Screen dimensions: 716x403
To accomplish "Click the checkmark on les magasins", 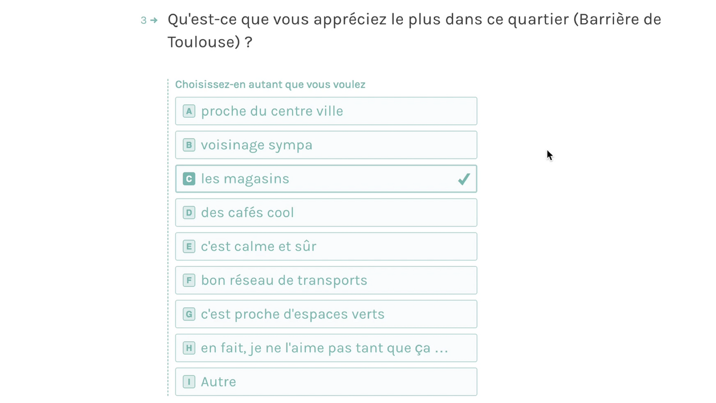I will (464, 179).
